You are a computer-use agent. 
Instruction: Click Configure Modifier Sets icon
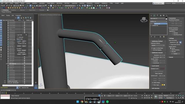(164, 37)
